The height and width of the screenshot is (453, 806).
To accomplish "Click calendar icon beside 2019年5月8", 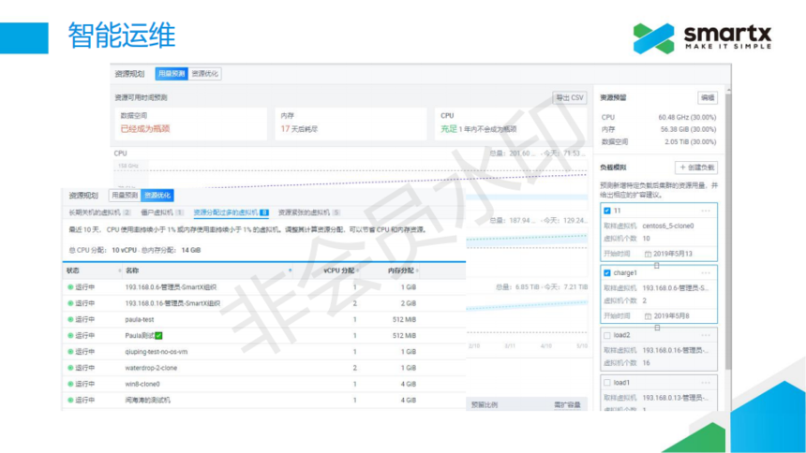I will [x=648, y=315].
